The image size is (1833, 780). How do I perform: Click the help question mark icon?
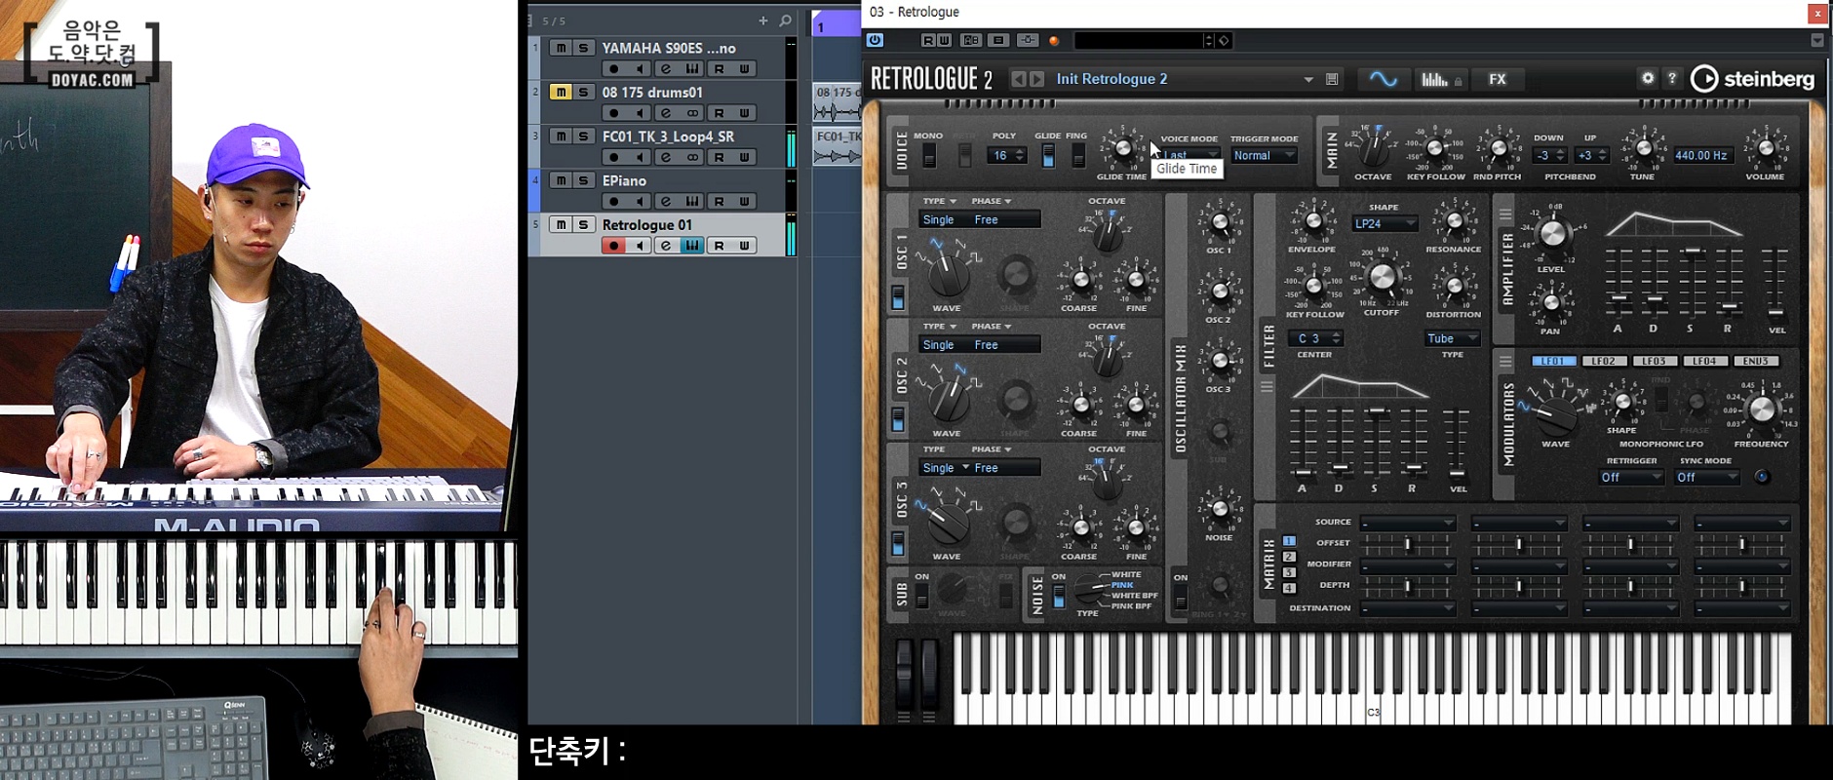(x=1671, y=79)
